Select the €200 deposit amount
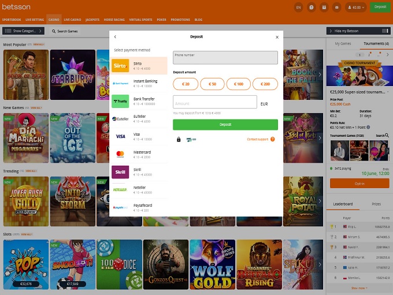This screenshot has width=393, height=295. pyautogui.click(x=265, y=84)
